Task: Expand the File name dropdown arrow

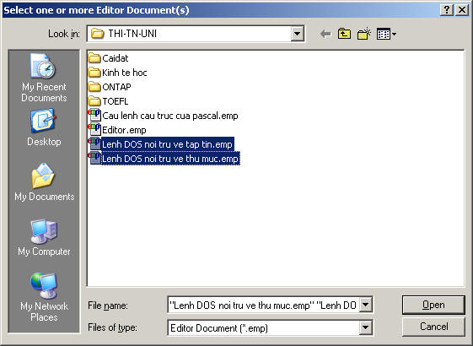Action: point(365,305)
